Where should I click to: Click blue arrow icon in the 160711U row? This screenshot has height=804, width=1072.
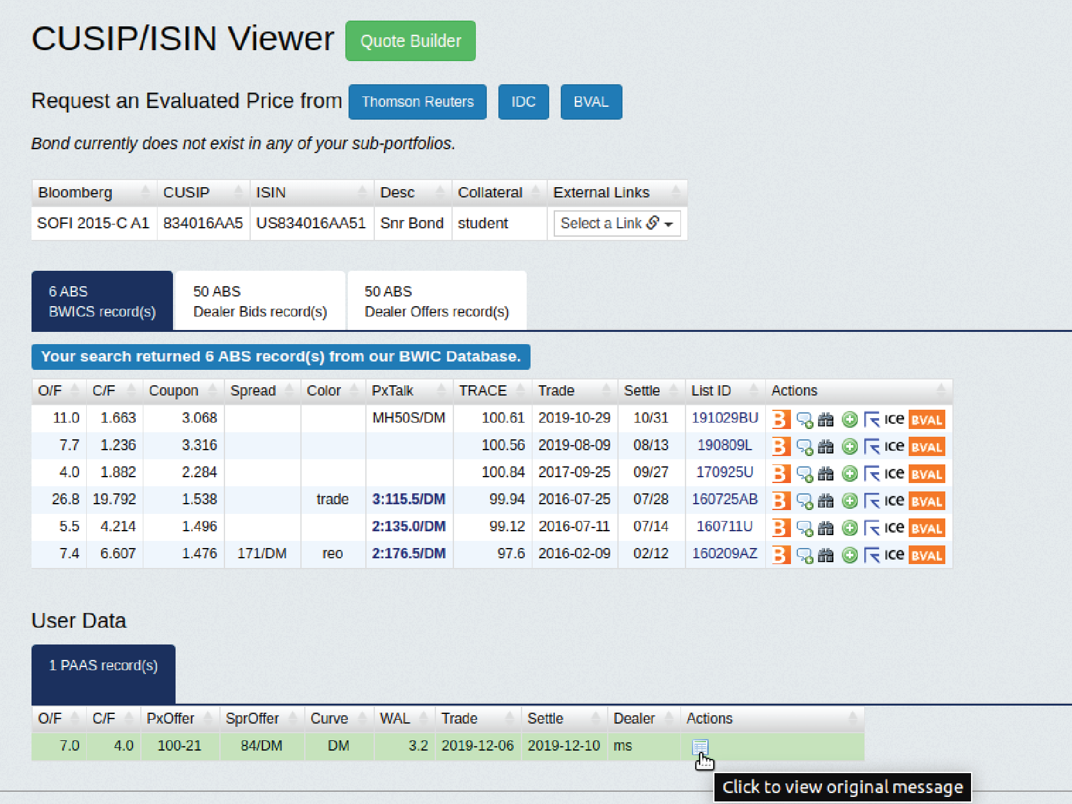pyautogui.click(x=871, y=528)
